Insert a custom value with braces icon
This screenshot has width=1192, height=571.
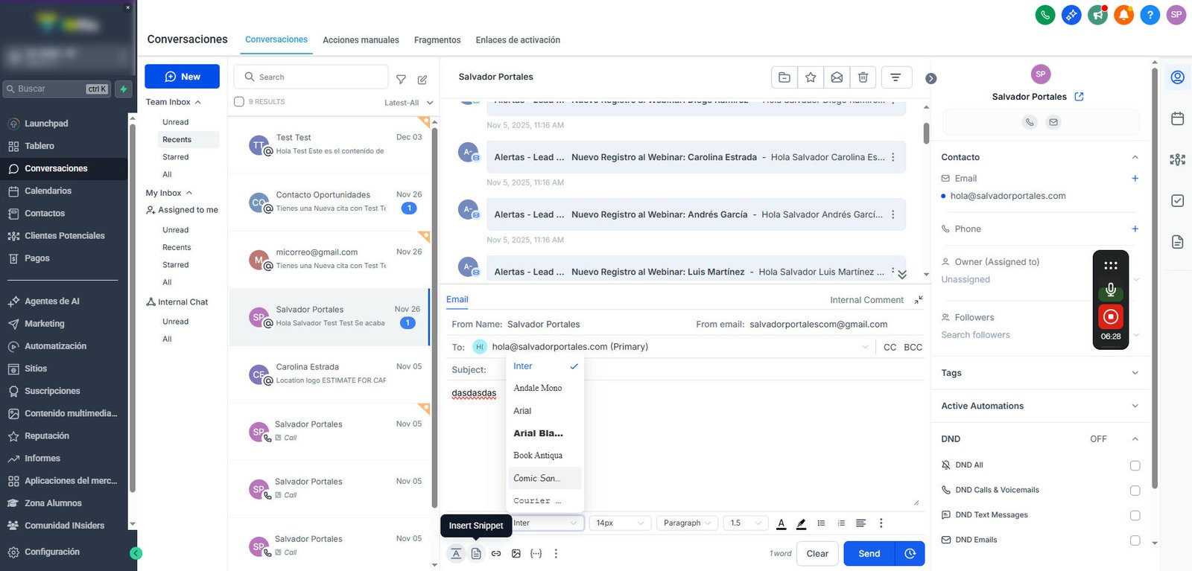(x=536, y=554)
